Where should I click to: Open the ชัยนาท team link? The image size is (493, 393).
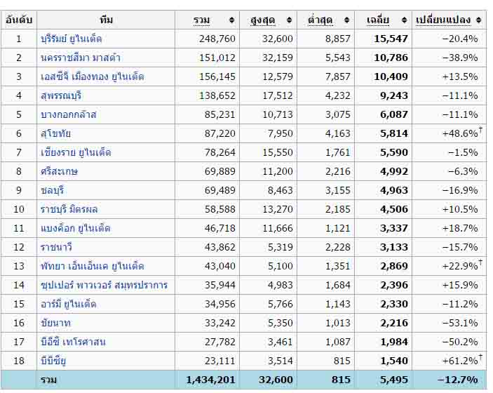[x=55, y=323]
